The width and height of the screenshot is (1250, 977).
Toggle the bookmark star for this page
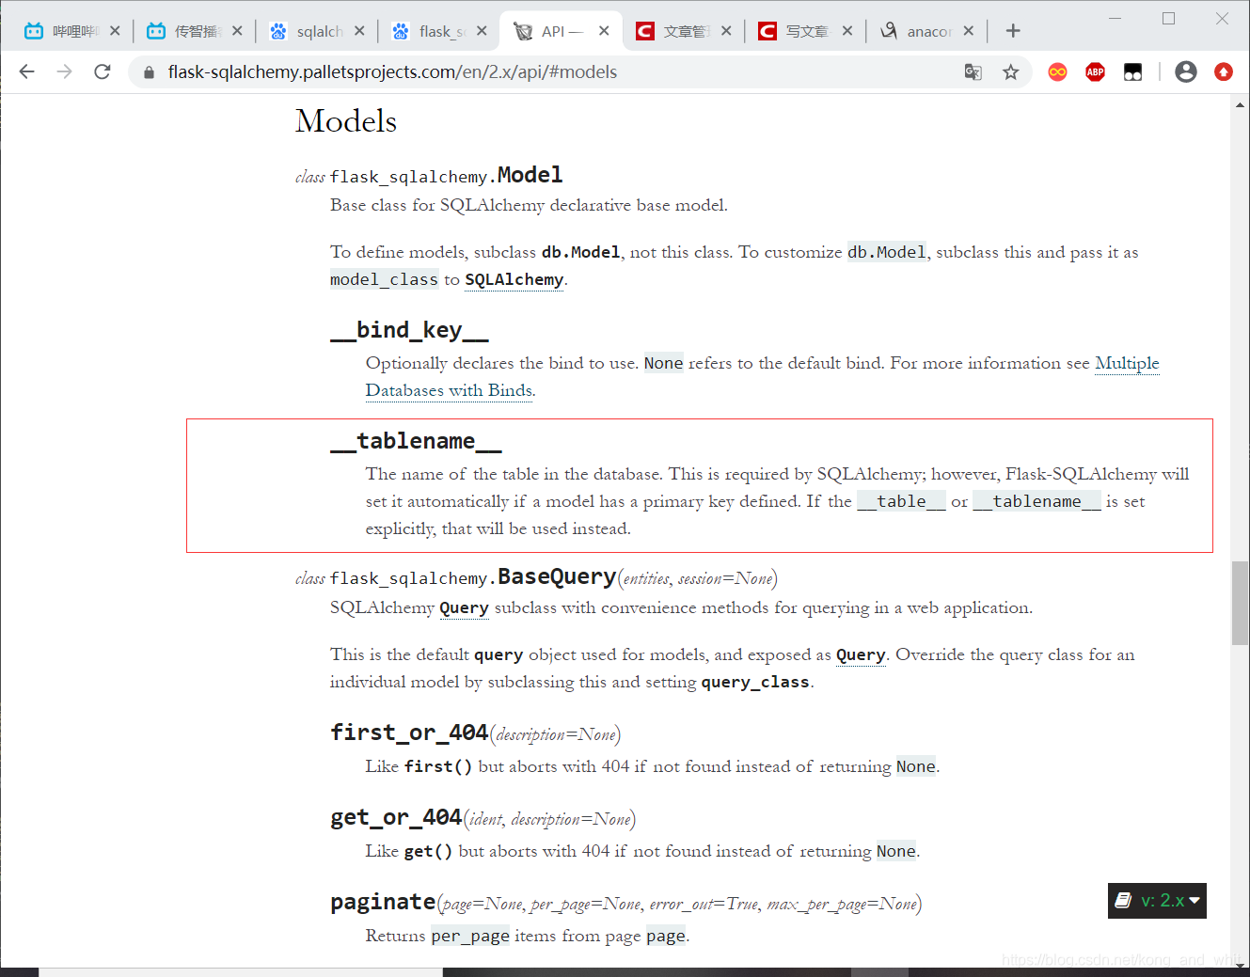point(1010,71)
